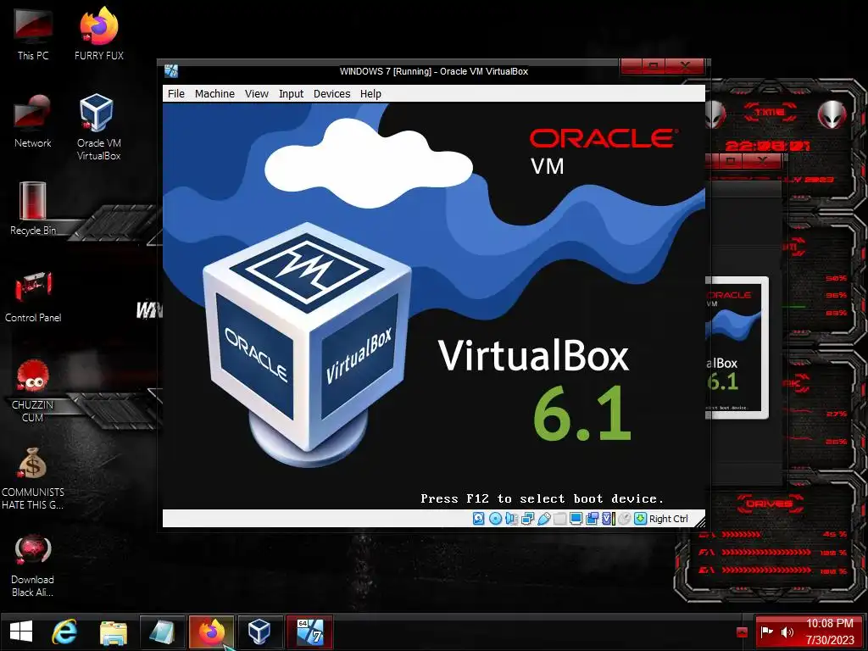Screen dimensions: 868x651
Task: Click the USB devices status icon
Action: [x=543, y=519]
